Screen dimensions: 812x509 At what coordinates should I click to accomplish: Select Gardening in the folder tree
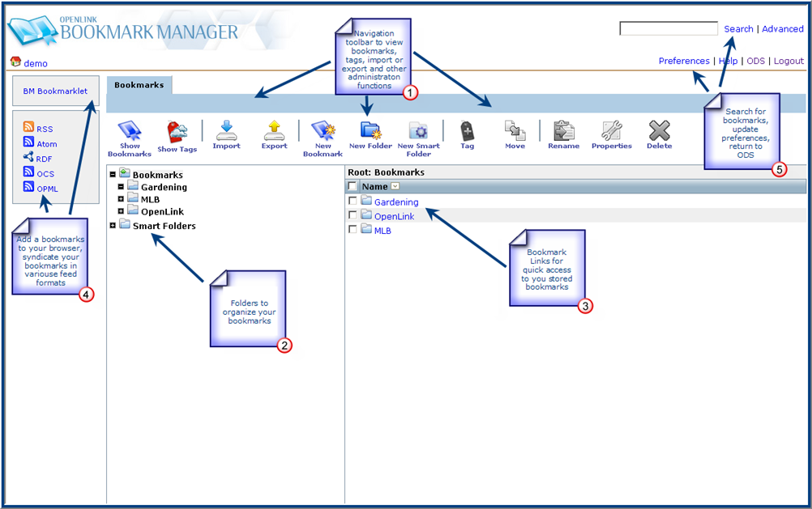(x=164, y=187)
